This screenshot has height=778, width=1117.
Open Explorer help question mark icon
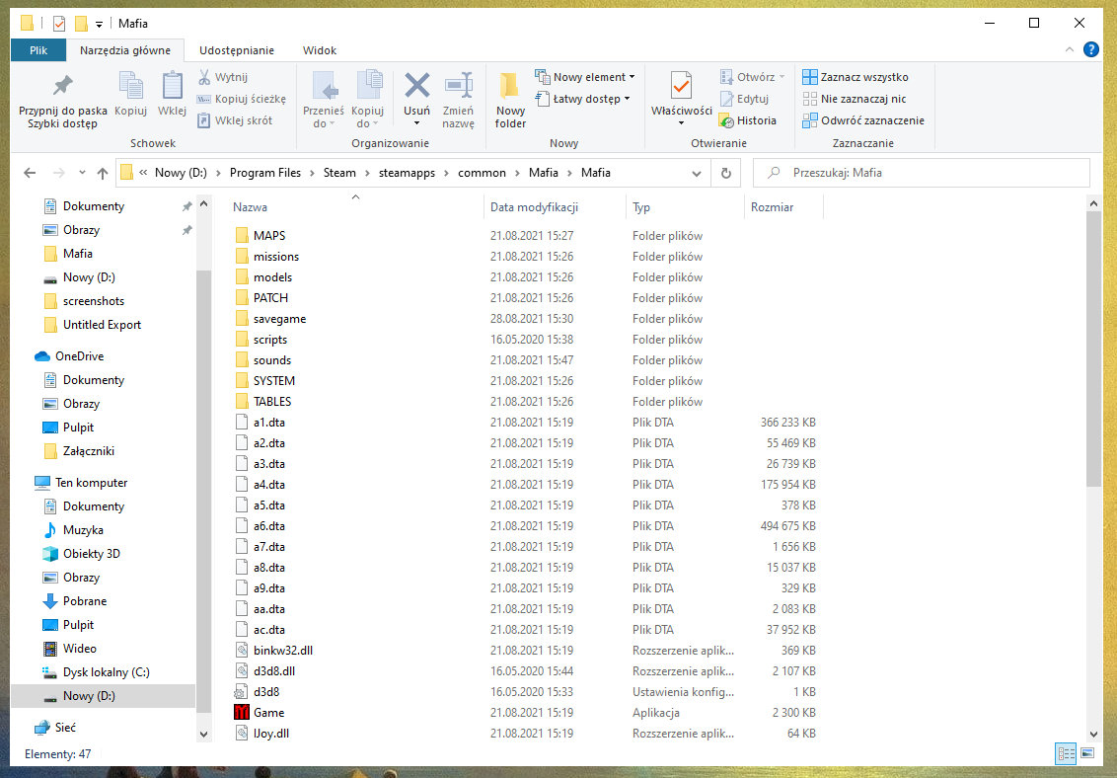(1090, 50)
